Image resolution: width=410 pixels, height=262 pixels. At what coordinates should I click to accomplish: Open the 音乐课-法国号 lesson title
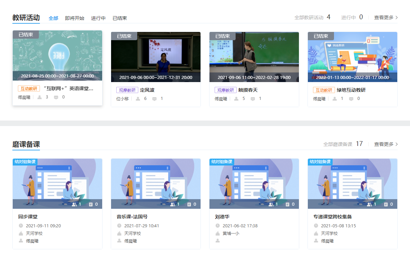(x=132, y=217)
